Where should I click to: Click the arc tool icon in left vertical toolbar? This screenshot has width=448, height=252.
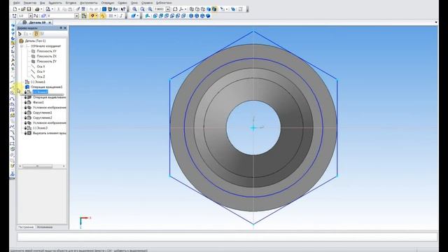pyautogui.click(x=13, y=99)
